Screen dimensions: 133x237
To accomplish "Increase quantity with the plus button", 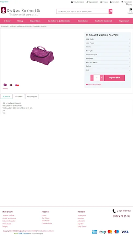I will point(102,78).
